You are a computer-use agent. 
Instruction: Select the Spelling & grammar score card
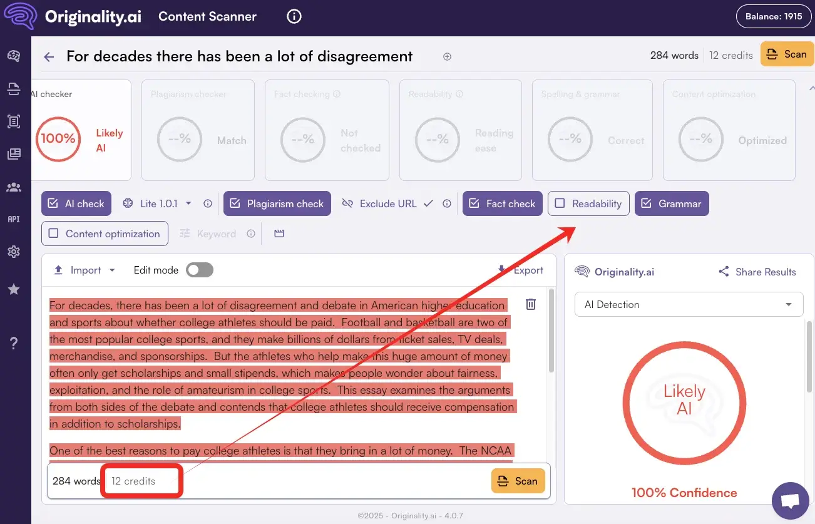pyautogui.click(x=592, y=130)
